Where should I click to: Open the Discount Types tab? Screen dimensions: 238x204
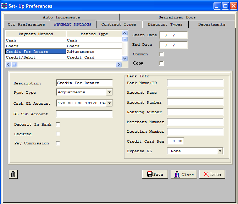pos(165,24)
